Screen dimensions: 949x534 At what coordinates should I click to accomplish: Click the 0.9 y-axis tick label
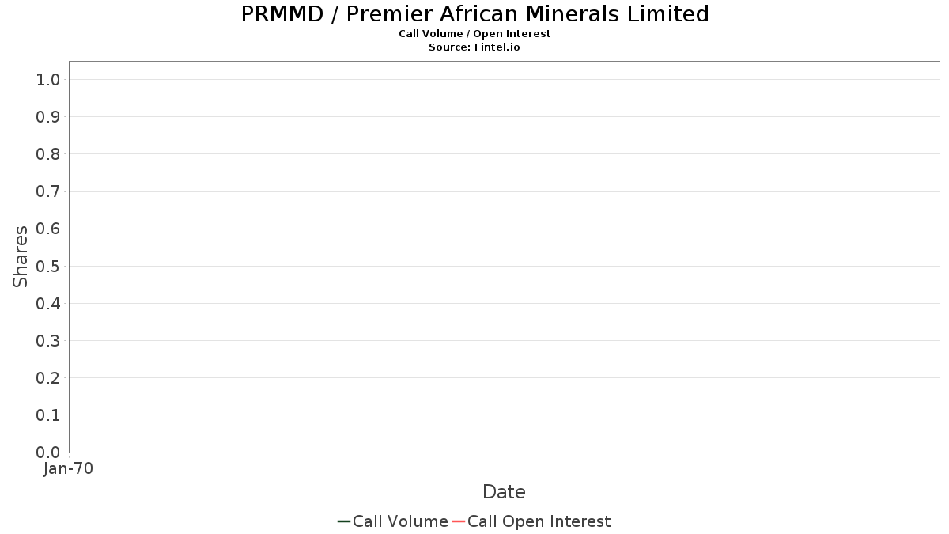click(48, 117)
